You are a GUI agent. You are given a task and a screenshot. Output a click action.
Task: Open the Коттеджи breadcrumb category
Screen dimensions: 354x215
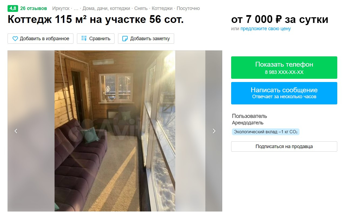click(x=162, y=8)
